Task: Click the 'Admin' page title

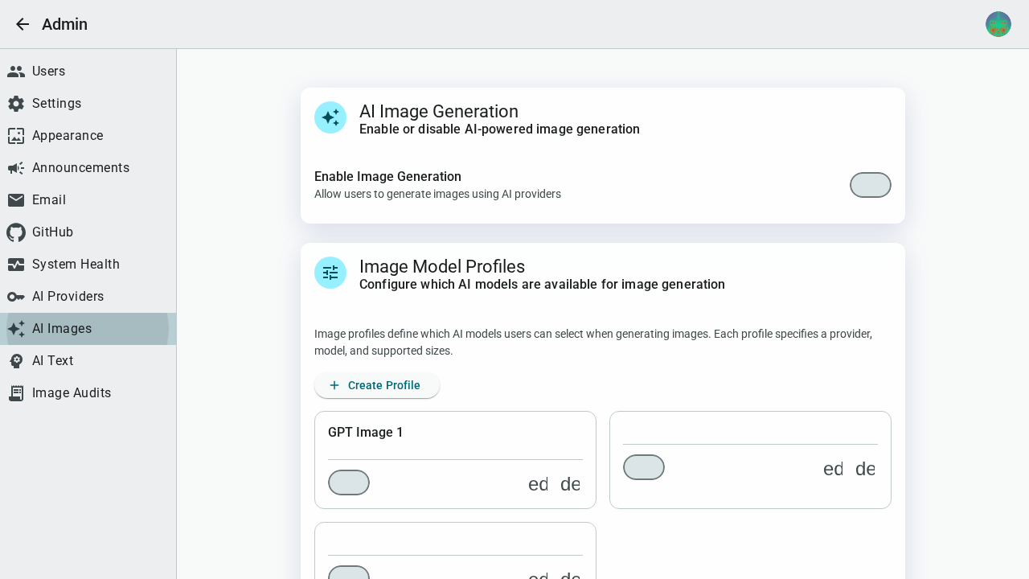Action: [64, 24]
